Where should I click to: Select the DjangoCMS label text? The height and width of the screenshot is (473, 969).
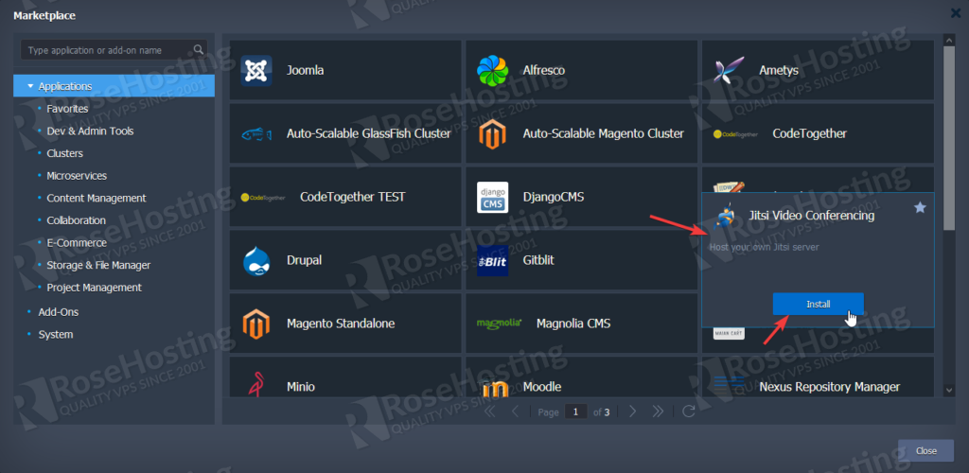[553, 197]
